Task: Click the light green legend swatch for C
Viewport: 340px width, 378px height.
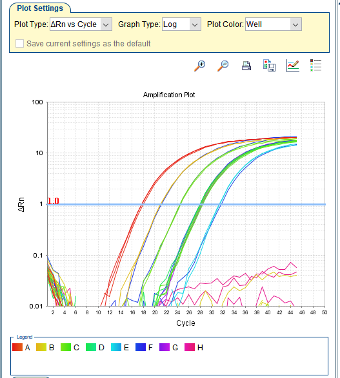Action: (66, 347)
